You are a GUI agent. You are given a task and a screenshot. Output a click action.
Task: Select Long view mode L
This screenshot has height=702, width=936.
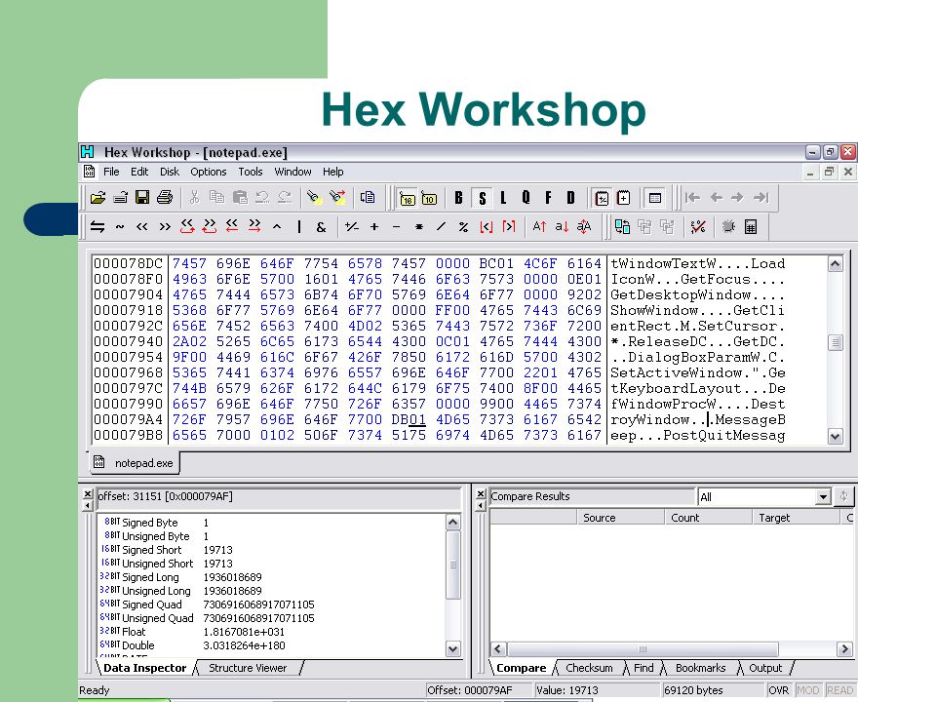coord(503,198)
